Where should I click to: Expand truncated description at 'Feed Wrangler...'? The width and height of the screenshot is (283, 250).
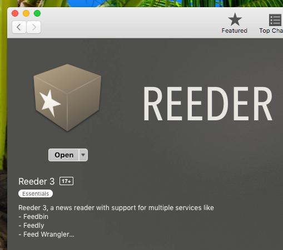pos(46,234)
